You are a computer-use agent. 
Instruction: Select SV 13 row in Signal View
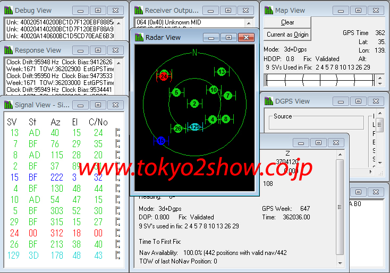tap(64, 133)
